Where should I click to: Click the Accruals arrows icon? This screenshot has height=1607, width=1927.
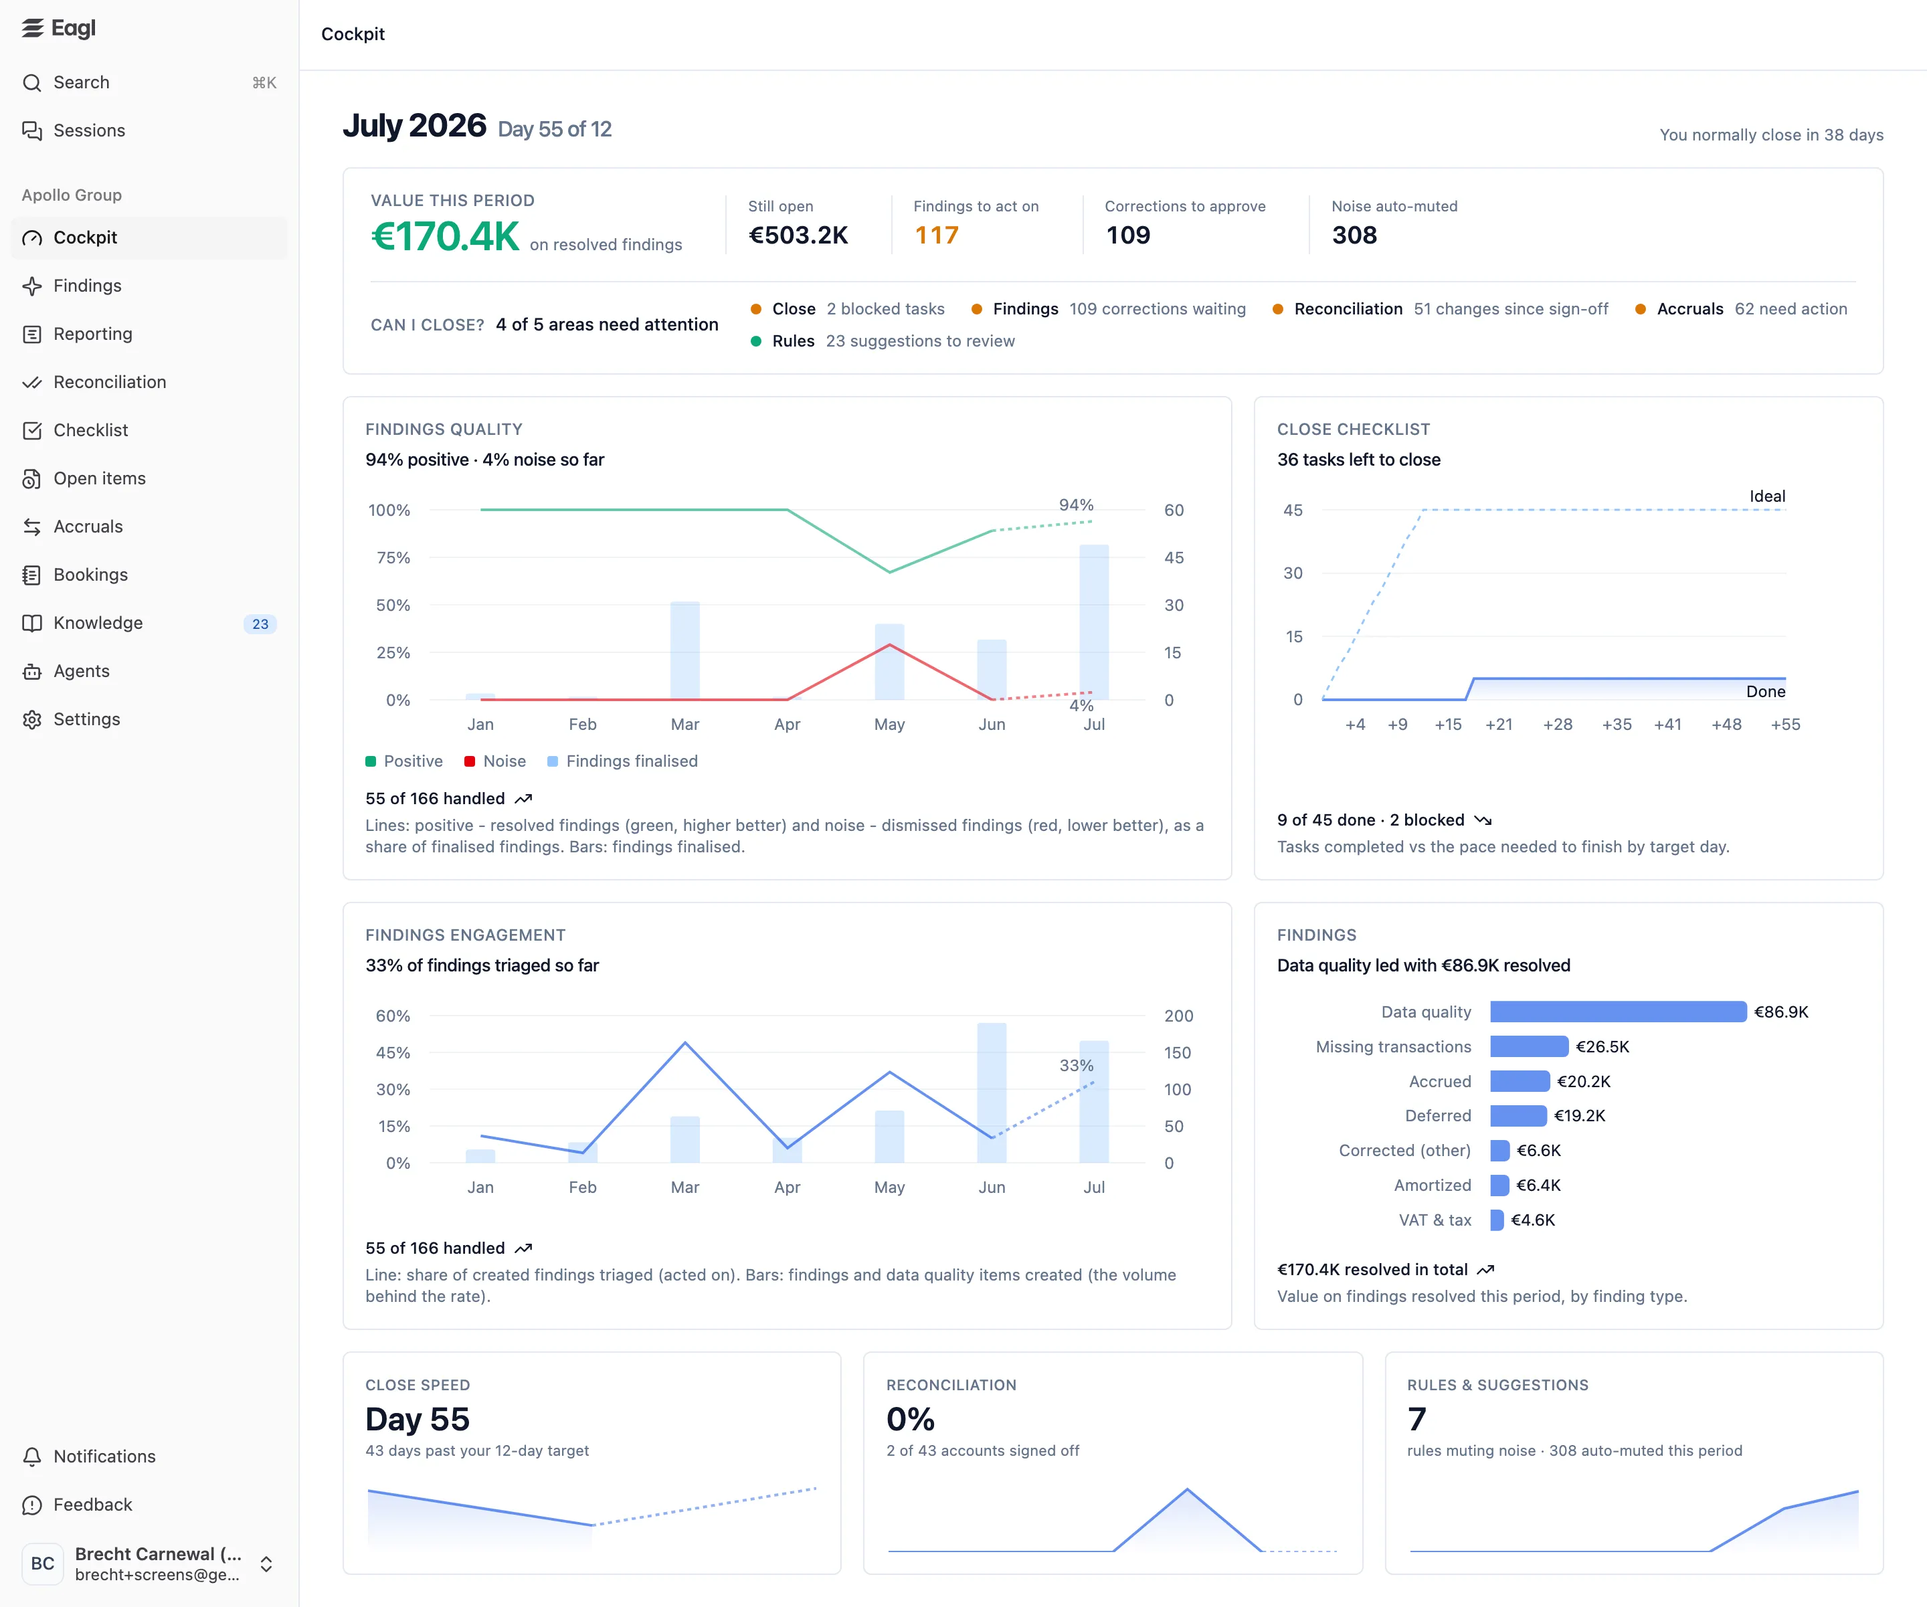pos(32,527)
